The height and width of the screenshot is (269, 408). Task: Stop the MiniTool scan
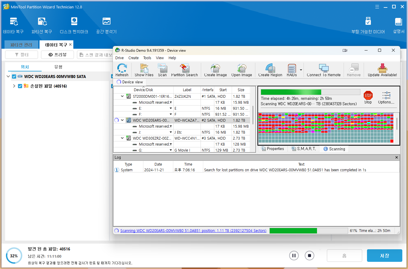[310, 256]
